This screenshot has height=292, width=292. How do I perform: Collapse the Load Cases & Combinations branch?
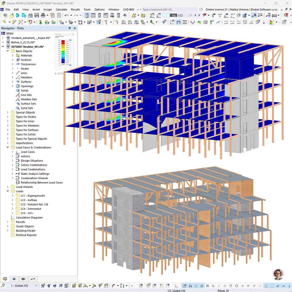(8, 147)
